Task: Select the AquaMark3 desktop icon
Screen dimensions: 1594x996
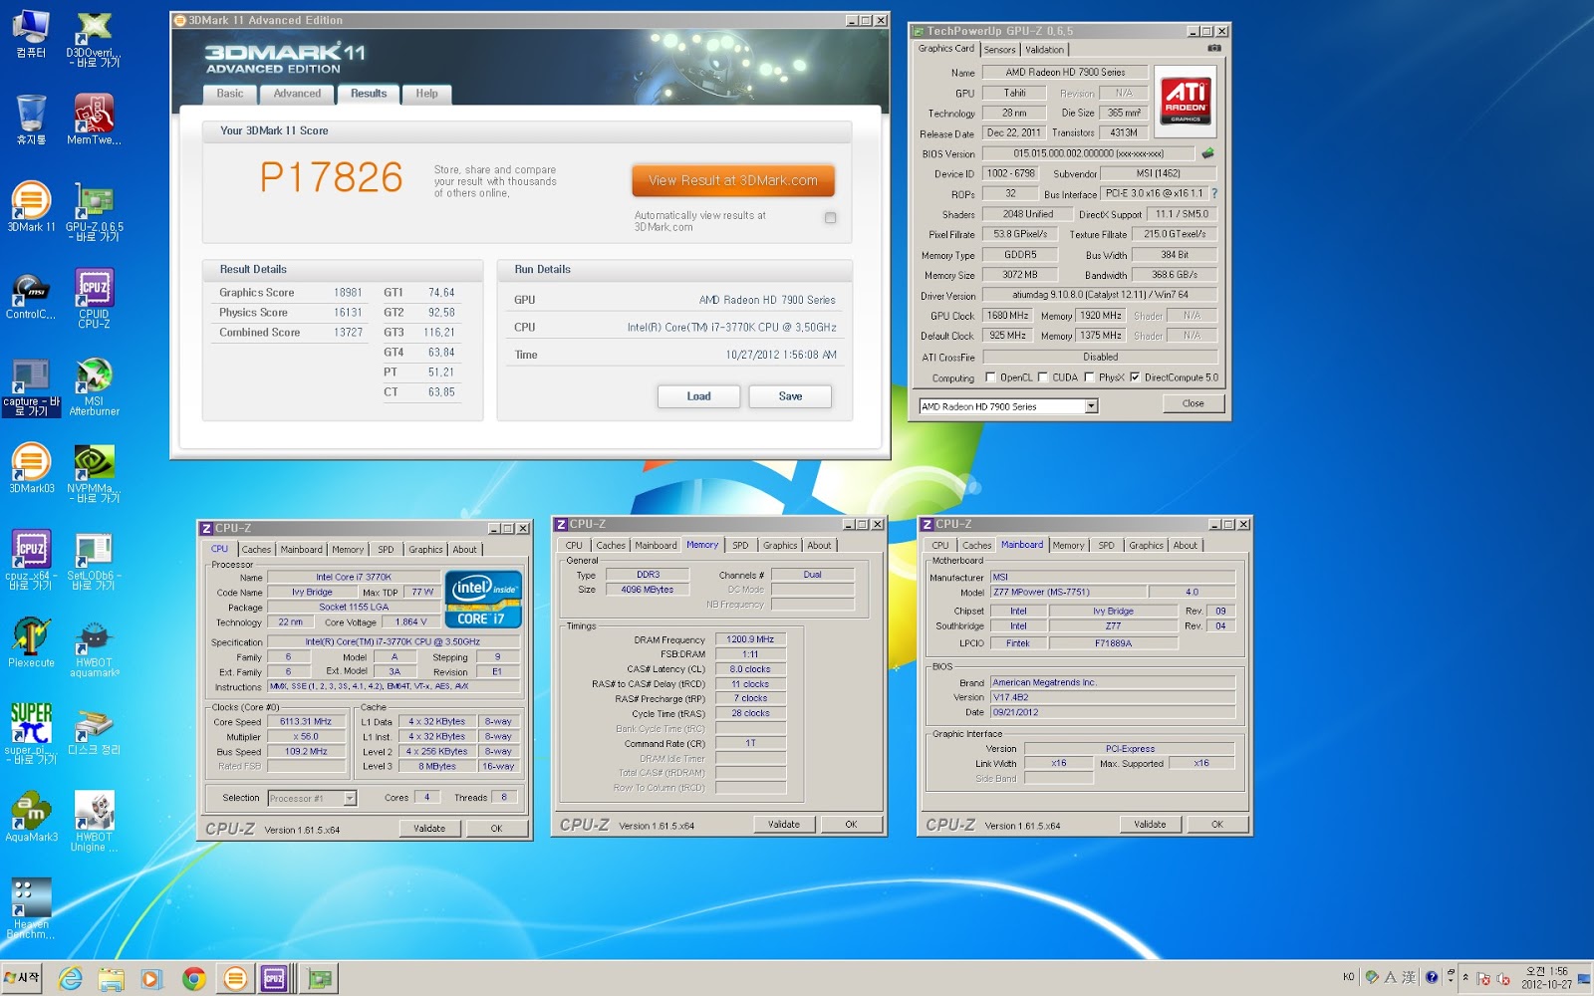Action: (31, 817)
